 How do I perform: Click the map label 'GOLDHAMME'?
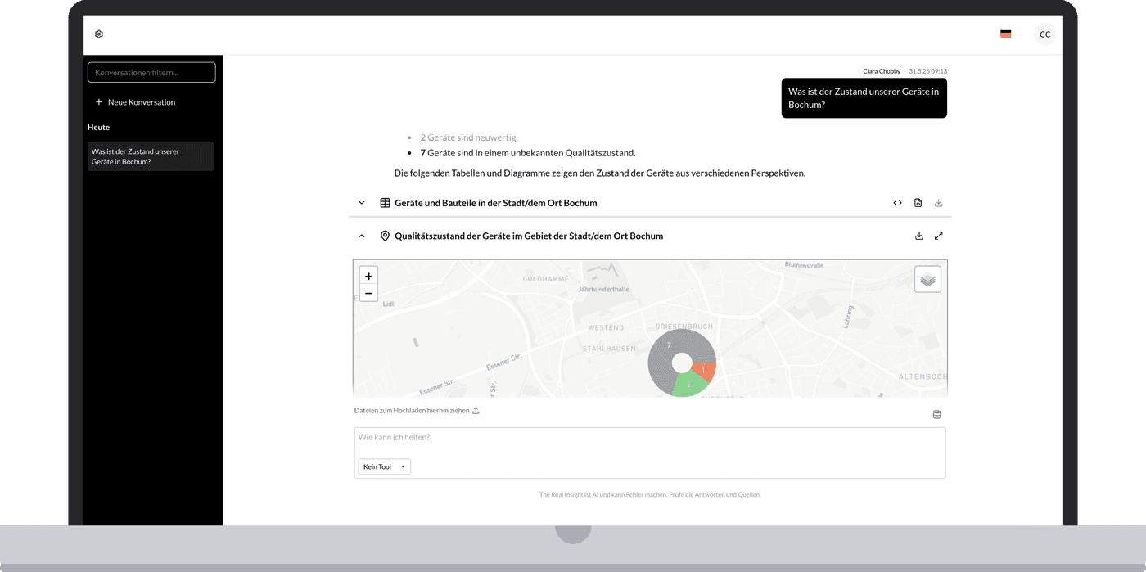coord(545,279)
